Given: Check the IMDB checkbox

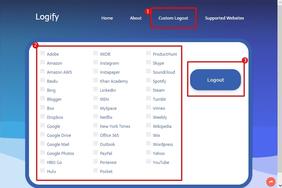Looking at the screenshot, I should [96, 53].
